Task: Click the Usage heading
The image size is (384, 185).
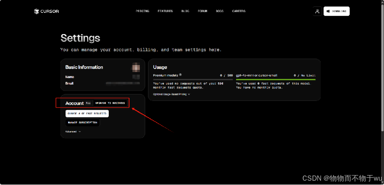Action: click(160, 67)
